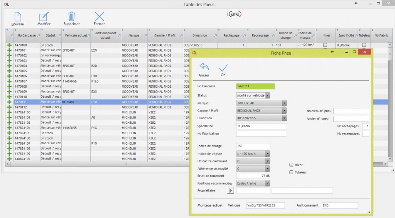Image resolution: width=395 pixels, height=218 pixels.
Task: Click the Fermer X icon
Action: (x=99, y=17)
